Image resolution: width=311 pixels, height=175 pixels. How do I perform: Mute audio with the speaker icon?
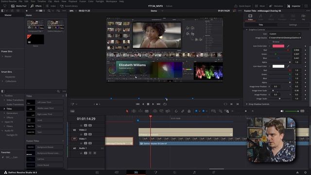pyautogui.click(x=282, y=111)
